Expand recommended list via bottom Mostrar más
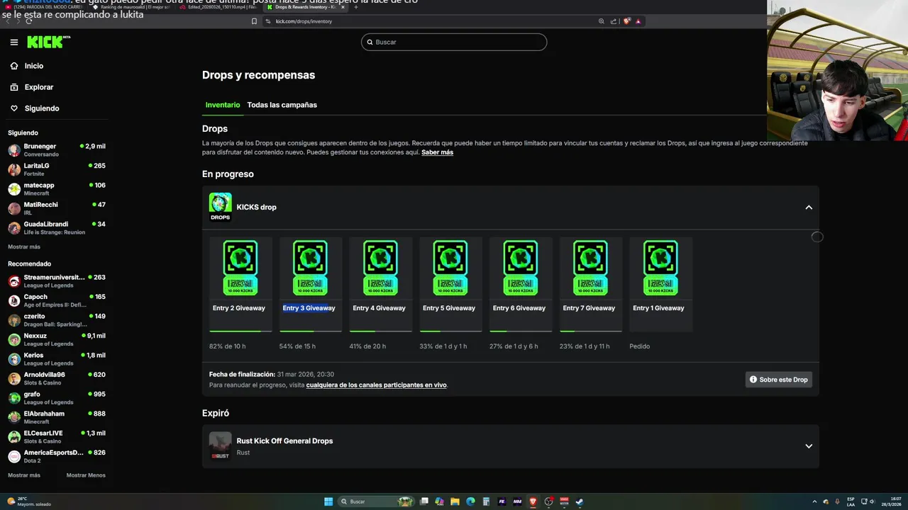 pyautogui.click(x=24, y=475)
